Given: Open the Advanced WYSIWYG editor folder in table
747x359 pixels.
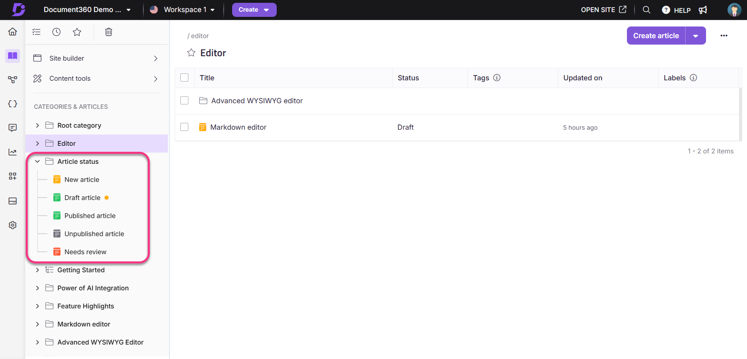Looking at the screenshot, I should pyautogui.click(x=257, y=101).
